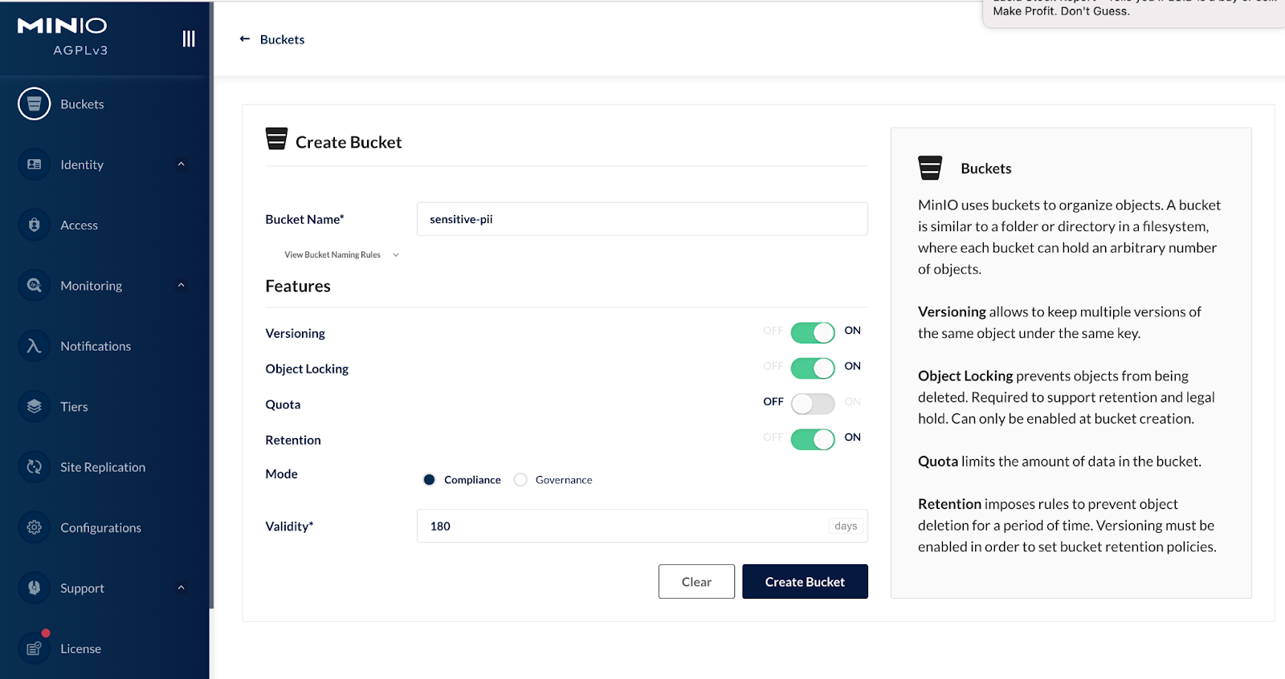This screenshot has width=1285, height=679.
Task: Collapse sidebar using the menu bars icon
Action: (189, 39)
